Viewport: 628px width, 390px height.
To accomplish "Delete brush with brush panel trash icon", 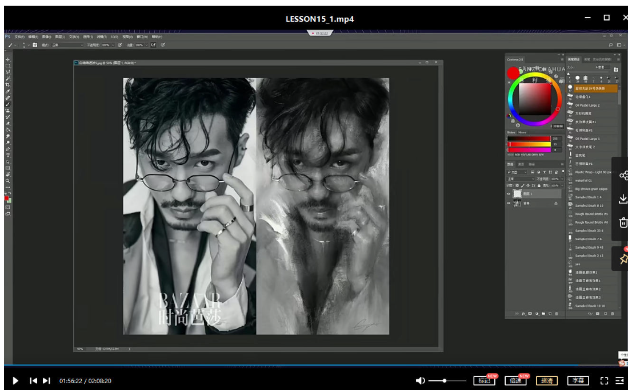I will click(613, 314).
